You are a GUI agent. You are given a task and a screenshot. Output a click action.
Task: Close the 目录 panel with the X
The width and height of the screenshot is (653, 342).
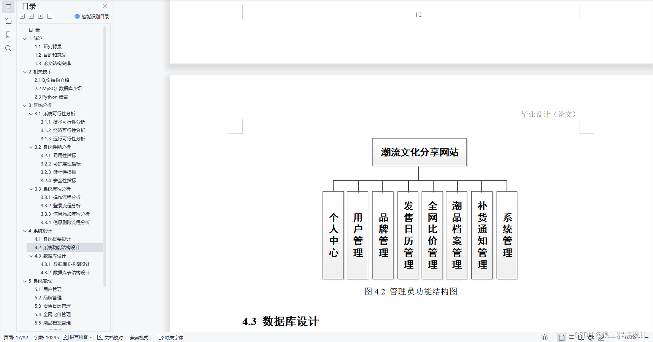pos(105,6)
